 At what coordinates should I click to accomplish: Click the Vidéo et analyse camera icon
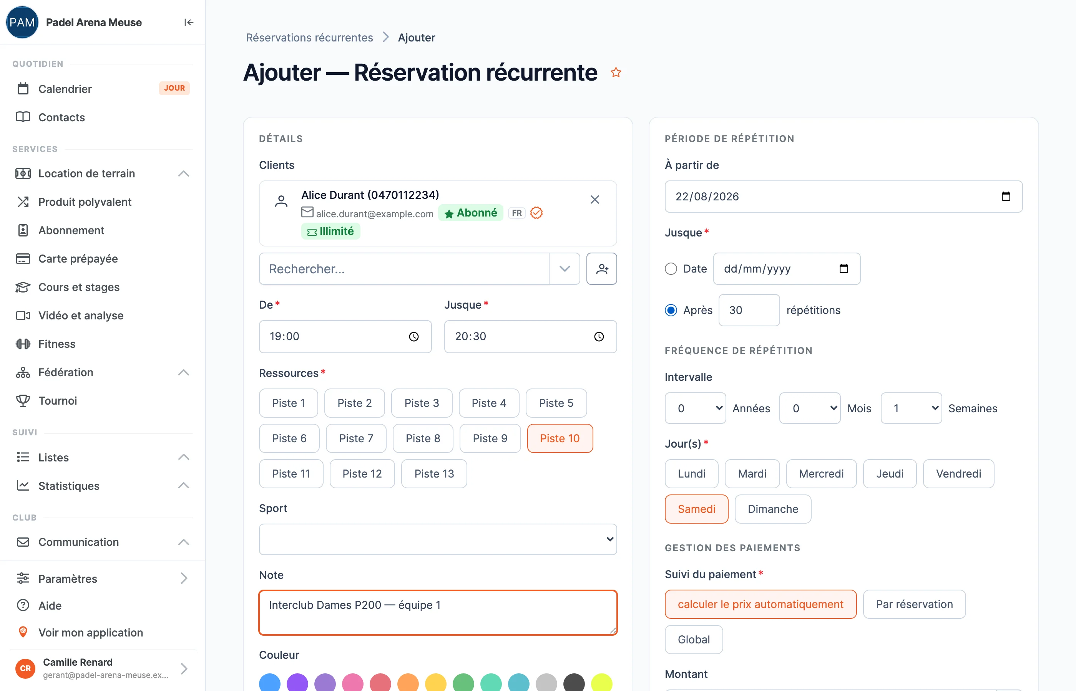pos(23,316)
